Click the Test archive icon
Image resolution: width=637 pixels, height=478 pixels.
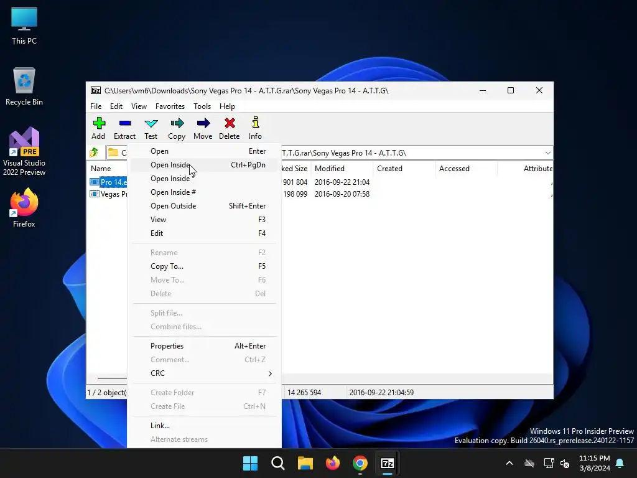[151, 128]
